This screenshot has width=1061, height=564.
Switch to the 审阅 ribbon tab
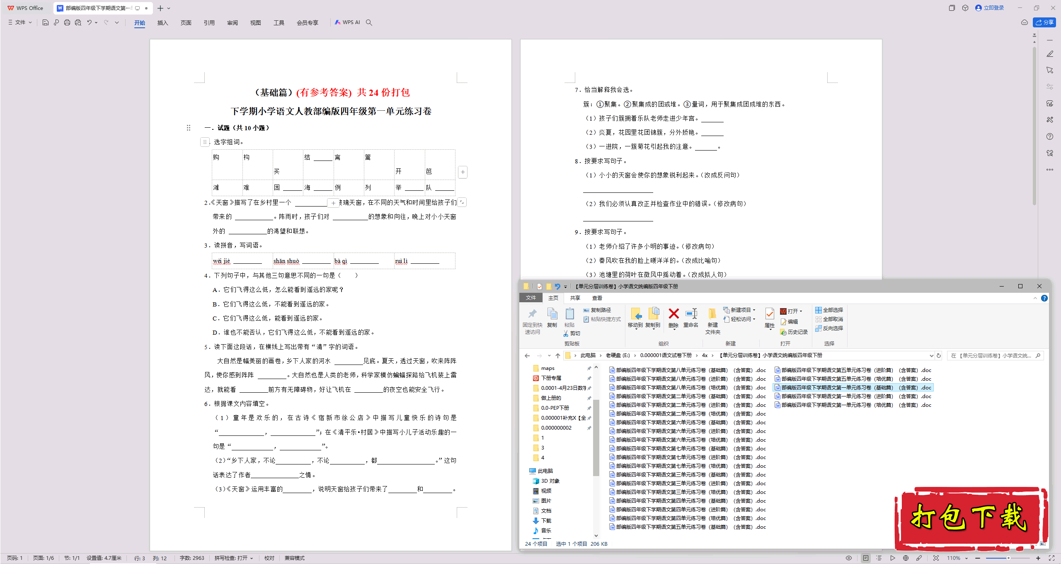(232, 23)
